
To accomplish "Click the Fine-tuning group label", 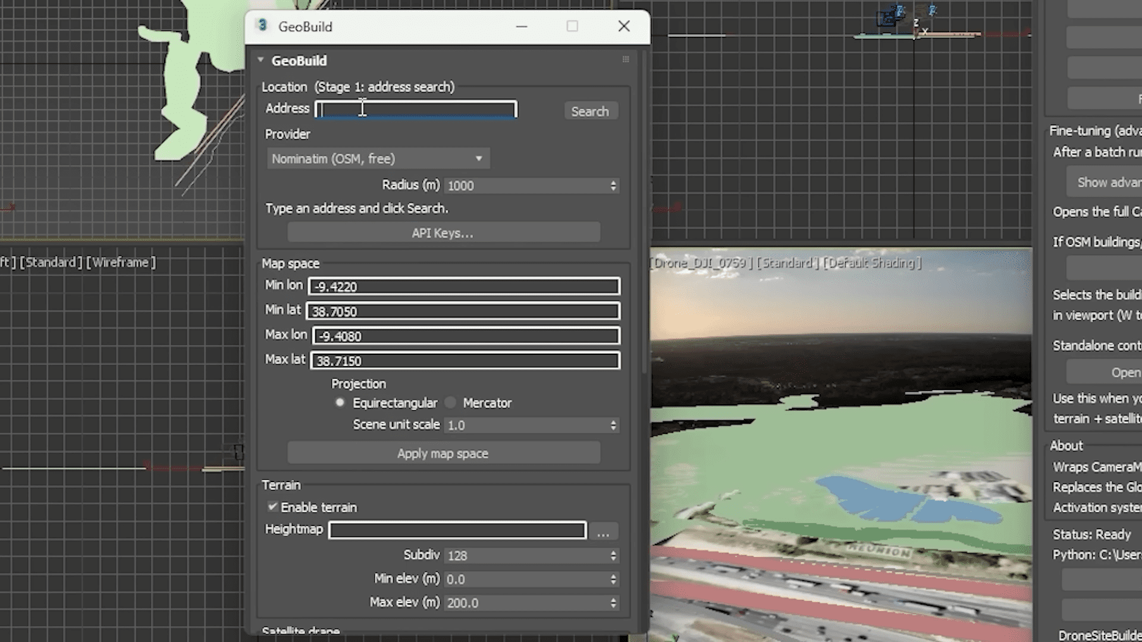I will (x=1096, y=131).
